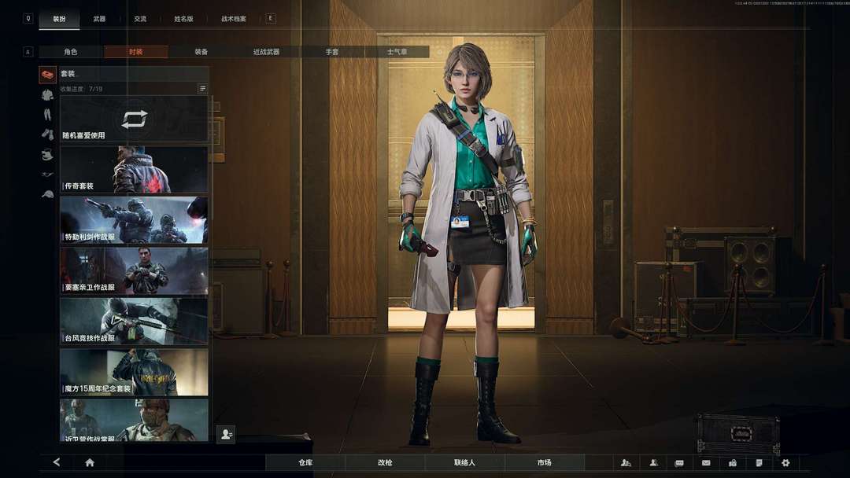Click the A key hint icon
Viewport: 850px width, 478px height.
pos(28,52)
